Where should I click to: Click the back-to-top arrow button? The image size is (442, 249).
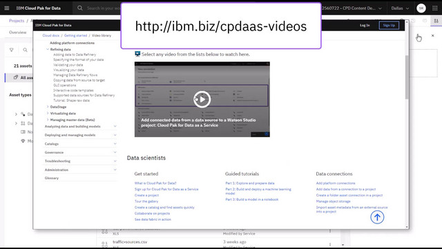[x=377, y=217]
